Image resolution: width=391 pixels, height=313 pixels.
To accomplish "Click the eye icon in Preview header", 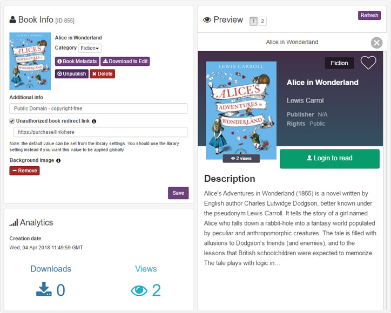I will click(207, 20).
